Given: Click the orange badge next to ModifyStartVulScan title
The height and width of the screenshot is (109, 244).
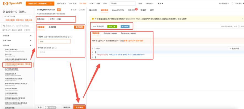Looking at the screenshot, I should click(59, 10).
